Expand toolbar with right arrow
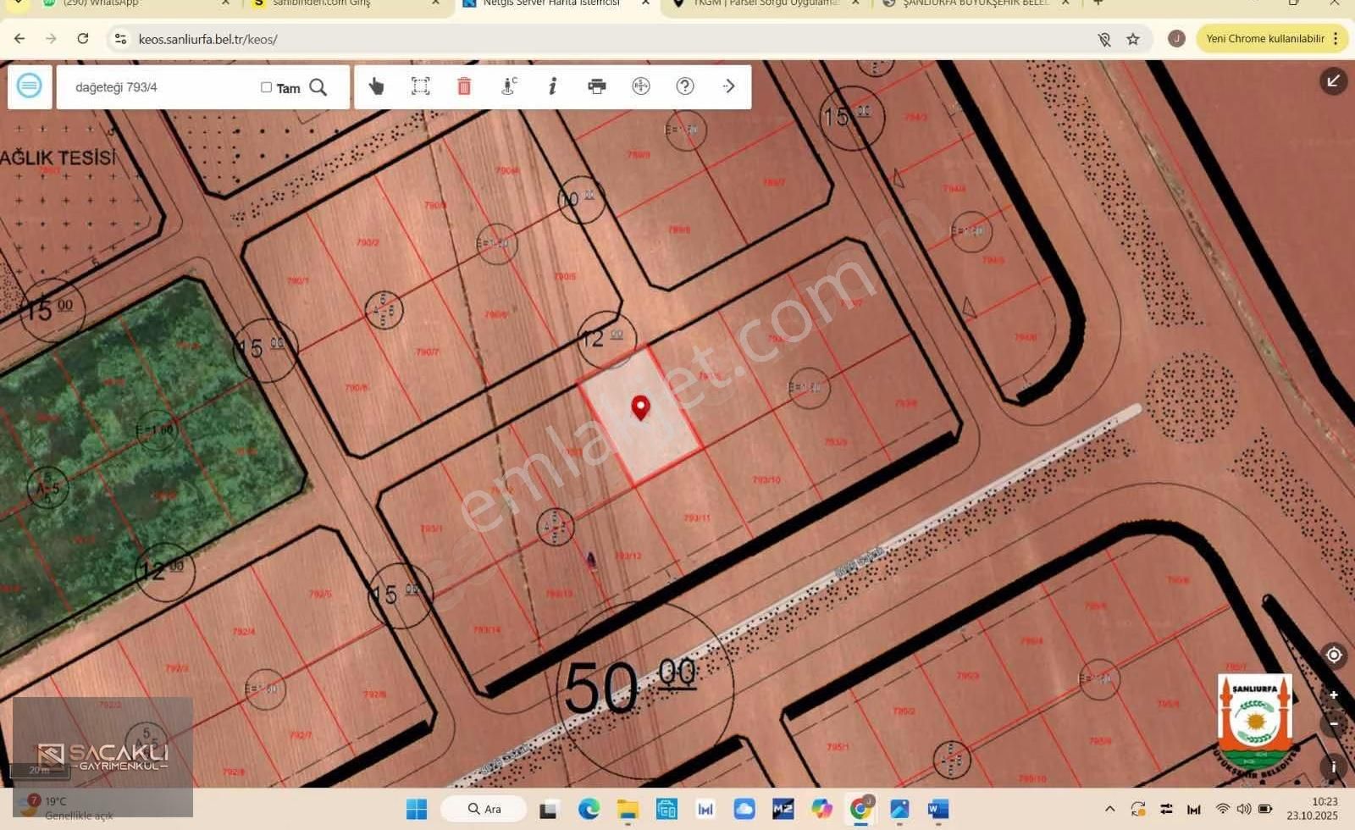The image size is (1355, 830). 728,86
